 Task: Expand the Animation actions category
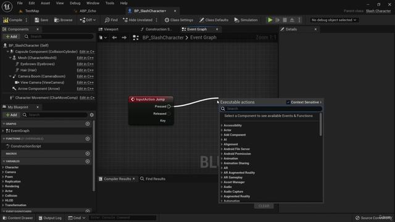tap(222, 158)
